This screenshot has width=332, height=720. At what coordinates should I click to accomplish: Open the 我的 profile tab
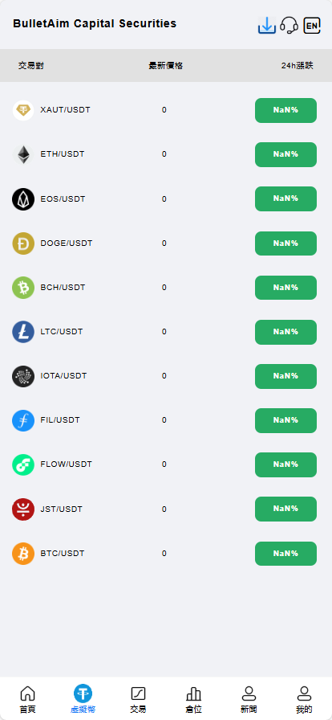tap(304, 699)
